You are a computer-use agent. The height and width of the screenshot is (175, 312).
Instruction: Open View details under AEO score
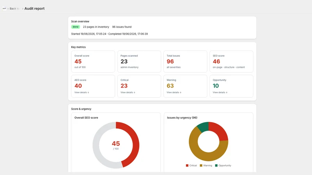click(x=82, y=93)
